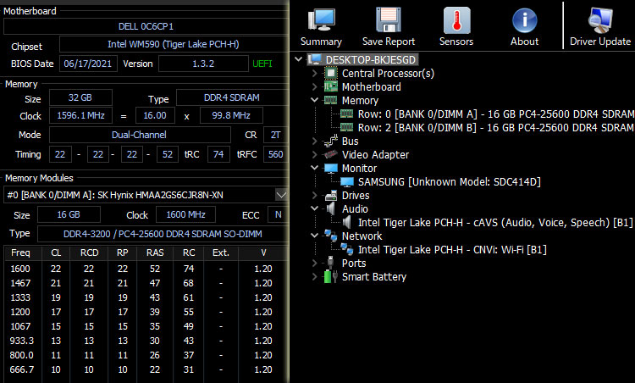Viewport: 635px width, 383px height.
Task: Select the Central Processor(s) chip icon
Action: 331,74
